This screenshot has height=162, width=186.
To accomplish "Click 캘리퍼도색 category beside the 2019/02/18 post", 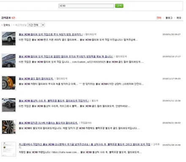I will [x=121, y=56].
